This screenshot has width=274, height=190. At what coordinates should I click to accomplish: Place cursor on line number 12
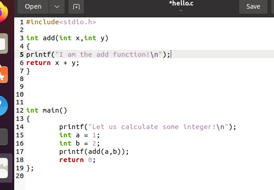(20, 110)
